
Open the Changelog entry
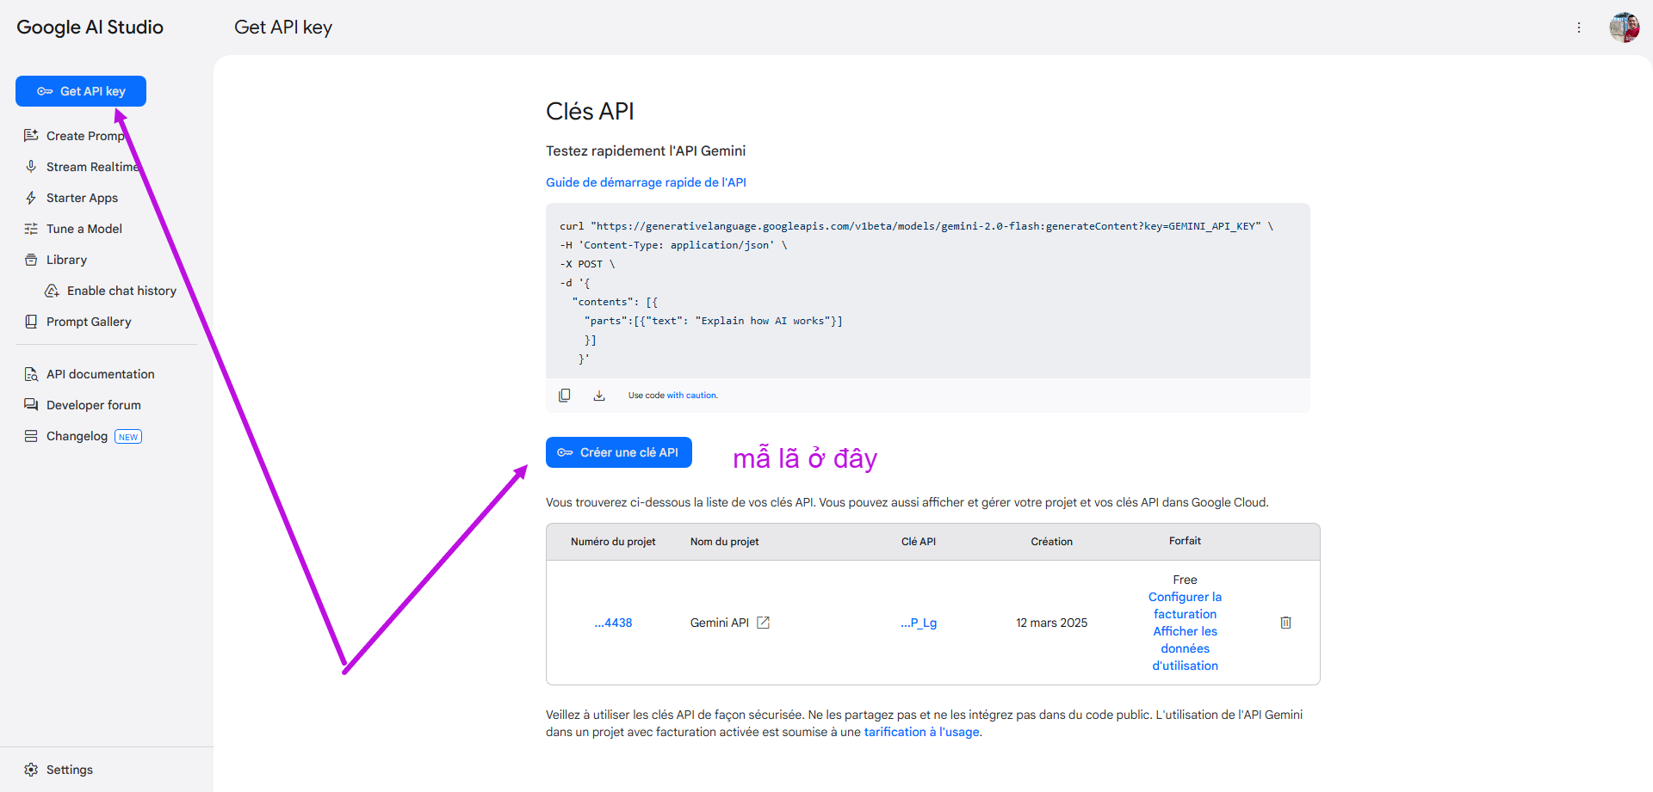click(77, 436)
